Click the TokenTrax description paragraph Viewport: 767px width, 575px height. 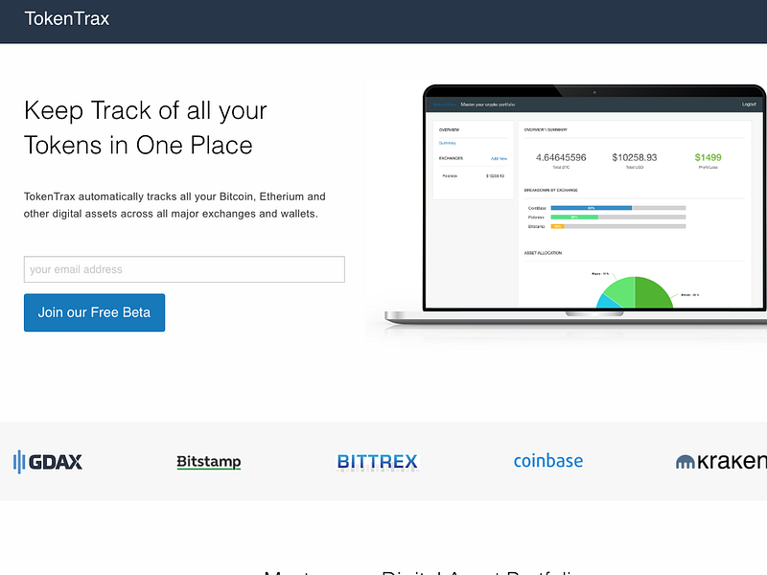pyautogui.click(x=174, y=205)
